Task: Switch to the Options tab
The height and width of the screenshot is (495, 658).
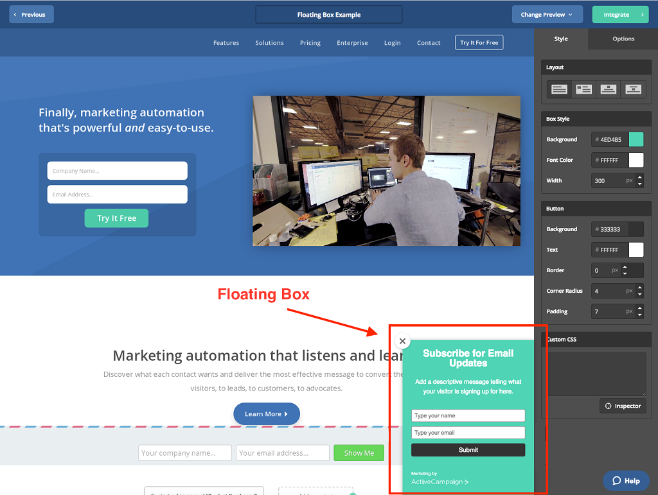Action: pos(623,39)
